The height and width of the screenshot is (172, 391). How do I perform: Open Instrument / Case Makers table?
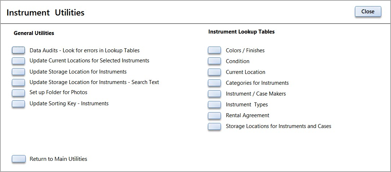click(x=214, y=94)
